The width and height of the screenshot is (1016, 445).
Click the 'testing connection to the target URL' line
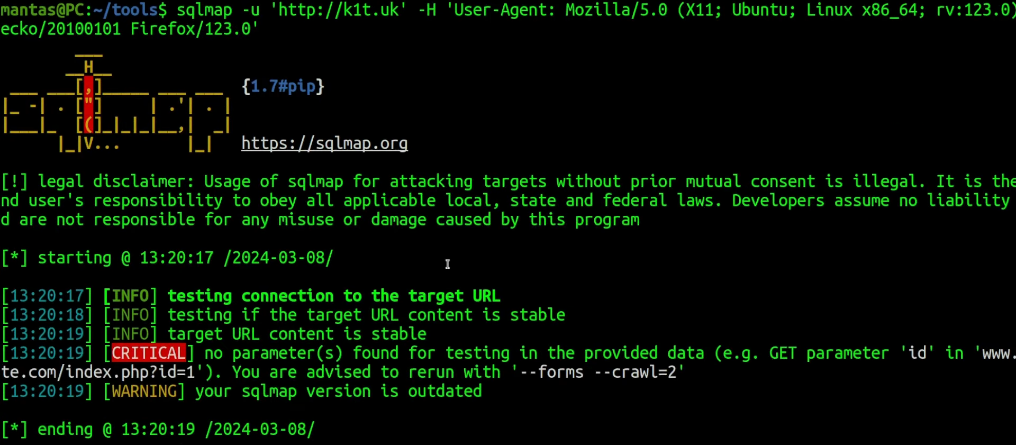[x=334, y=296]
